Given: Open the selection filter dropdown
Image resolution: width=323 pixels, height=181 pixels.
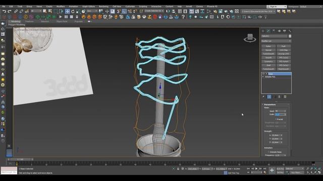Looking at the screenshot, I should pyautogui.click(x=36, y=11).
